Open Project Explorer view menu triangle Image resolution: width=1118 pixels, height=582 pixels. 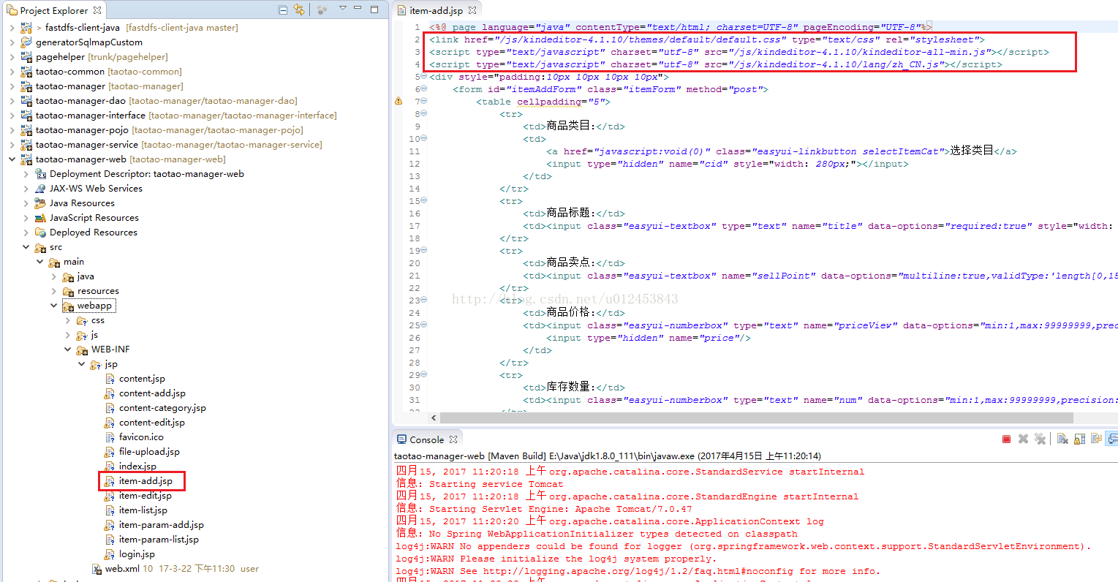pos(342,9)
